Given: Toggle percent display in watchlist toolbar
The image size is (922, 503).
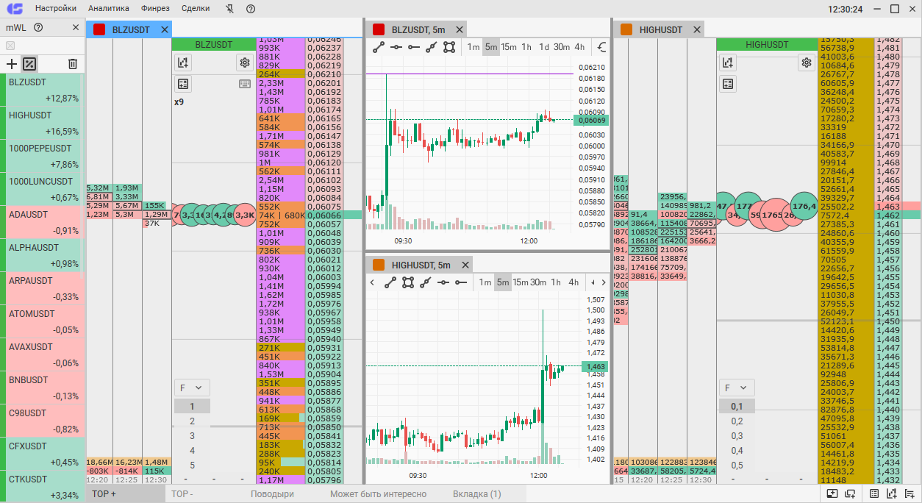Looking at the screenshot, I should pyautogui.click(x=29, y=64).
